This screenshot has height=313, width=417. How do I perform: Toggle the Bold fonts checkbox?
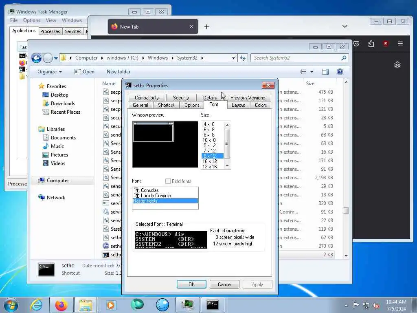pyautogui.click(x=168, y=181)
